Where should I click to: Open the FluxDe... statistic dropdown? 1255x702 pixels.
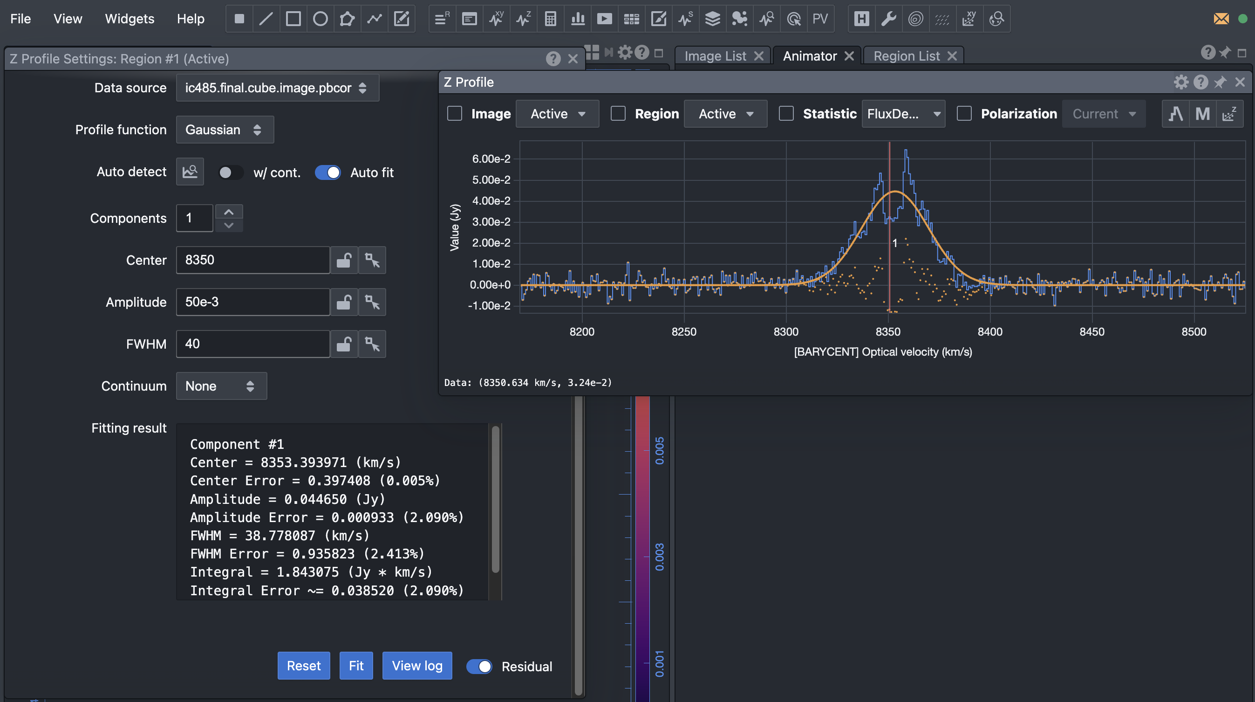(903, 114)
